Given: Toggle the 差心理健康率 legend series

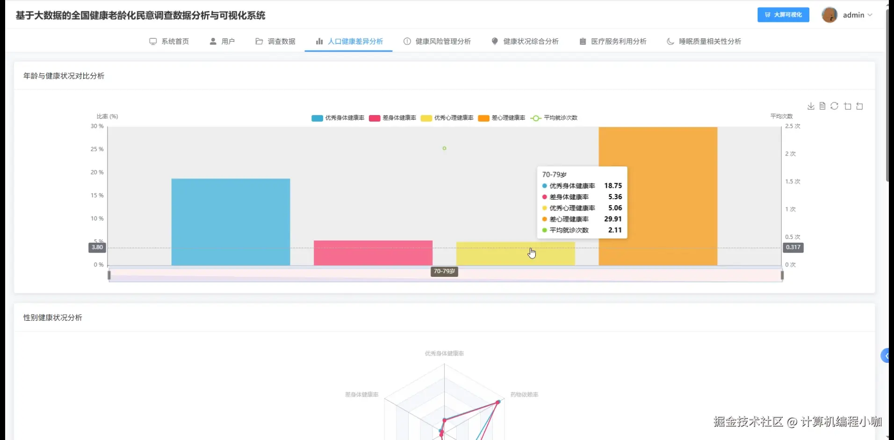Looking at the screenshot, I should [502, 118].
